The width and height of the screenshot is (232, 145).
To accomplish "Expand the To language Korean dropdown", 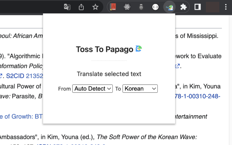I will pyautogui.click(x=140, y=88).
